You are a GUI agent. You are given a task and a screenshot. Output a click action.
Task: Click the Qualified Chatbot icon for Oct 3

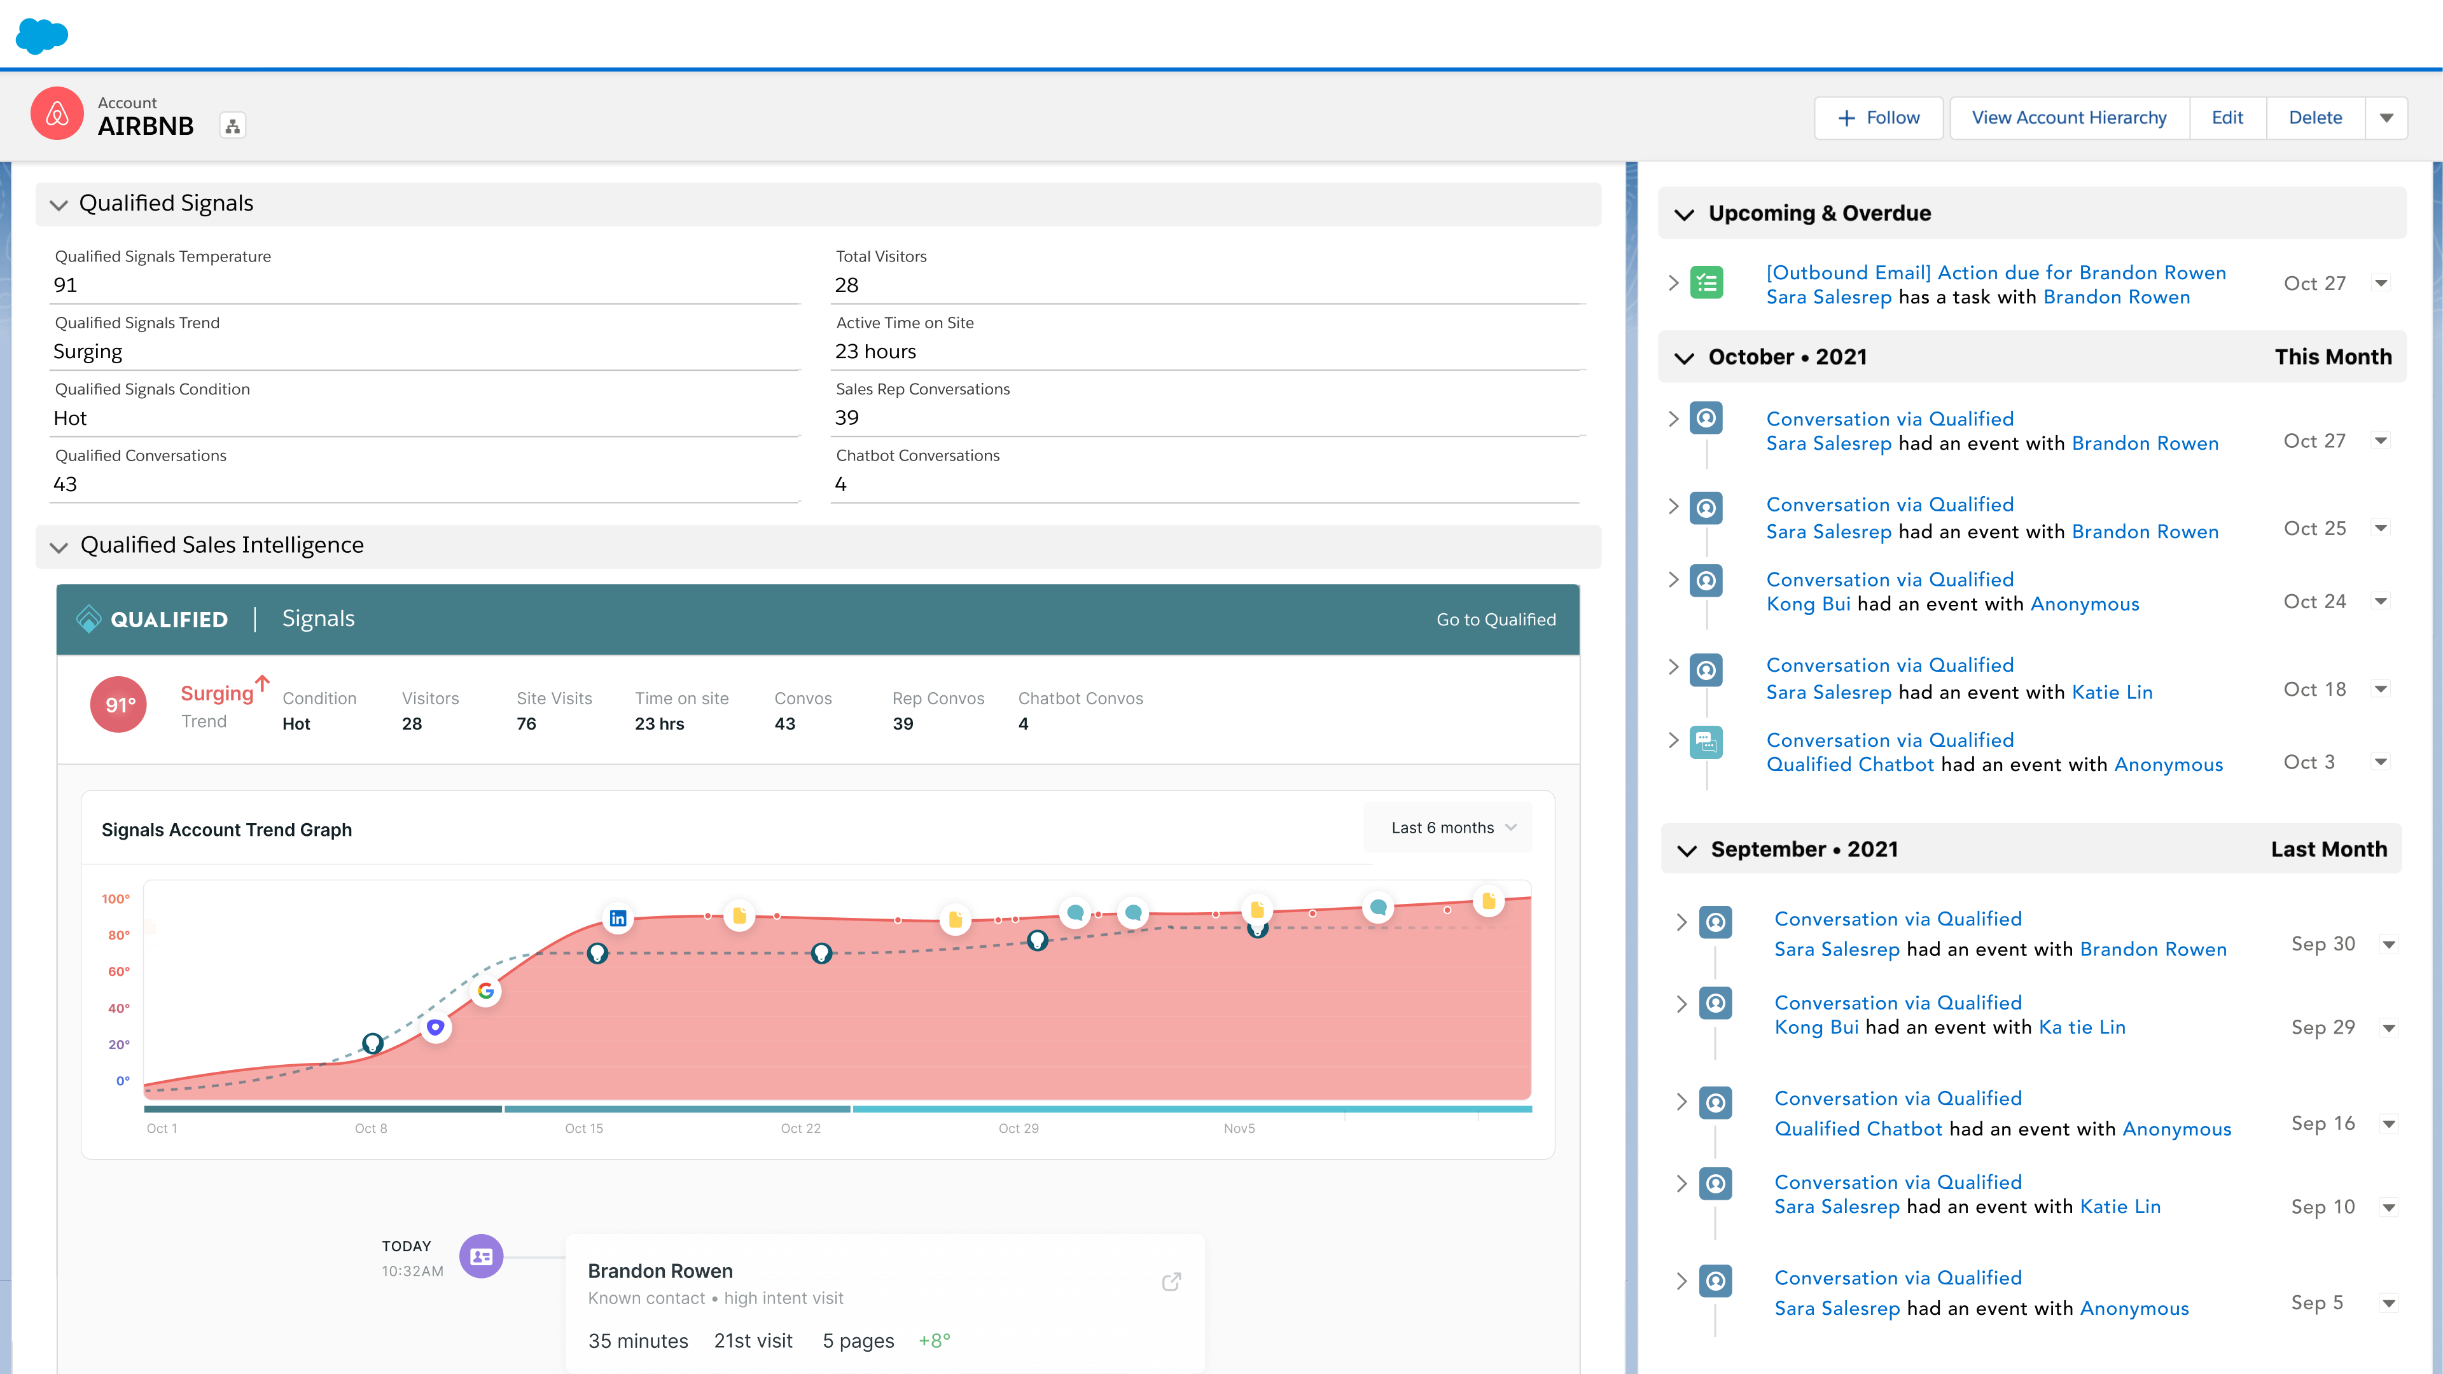(1706, 742)
